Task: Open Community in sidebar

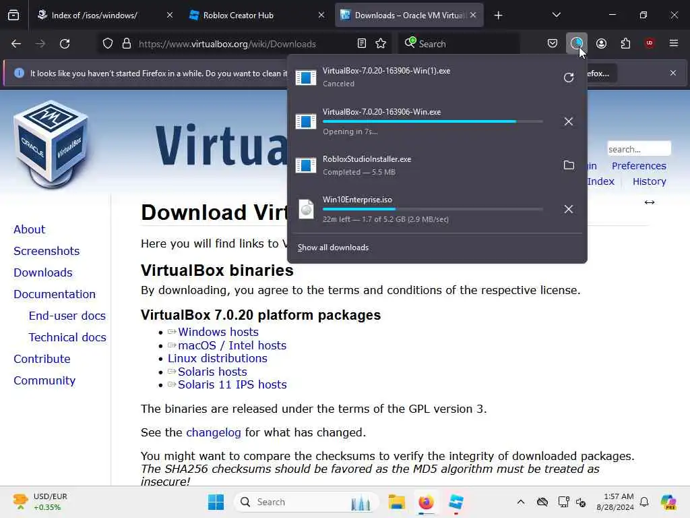Action: click(x=44, y=380)
